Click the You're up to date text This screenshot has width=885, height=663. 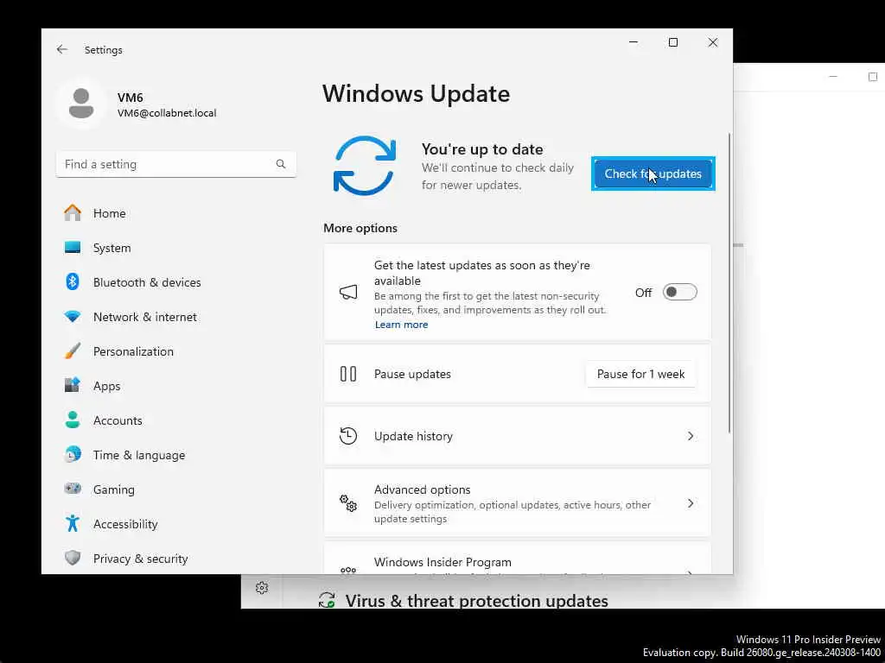(482, 149)
